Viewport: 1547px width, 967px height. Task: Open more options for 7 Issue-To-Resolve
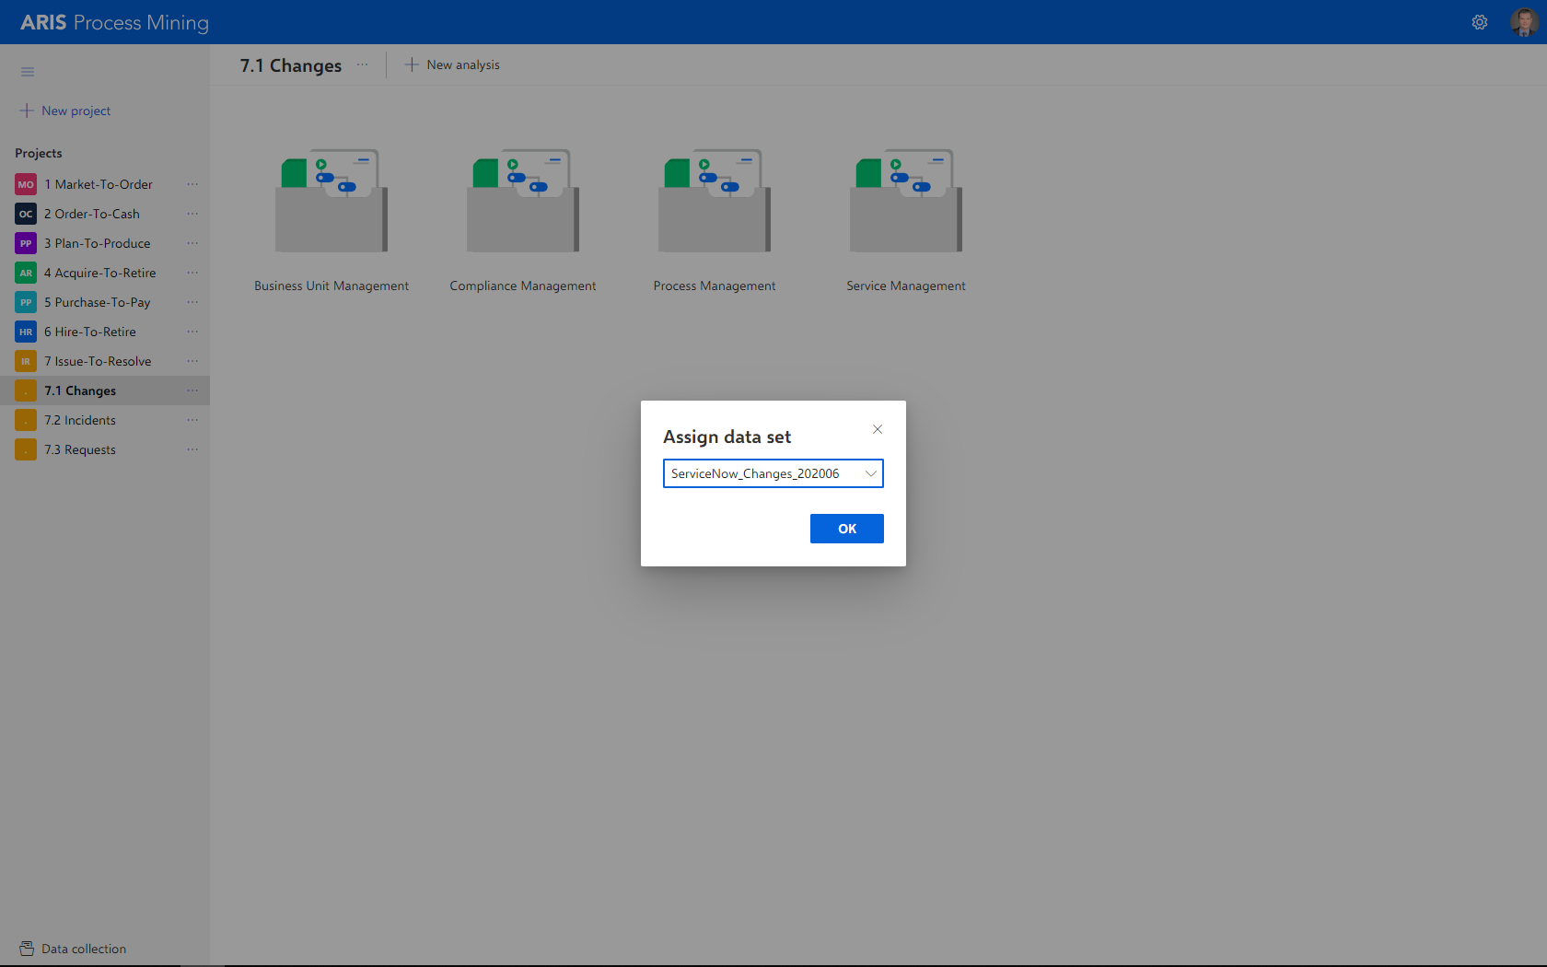click(192, 361)
